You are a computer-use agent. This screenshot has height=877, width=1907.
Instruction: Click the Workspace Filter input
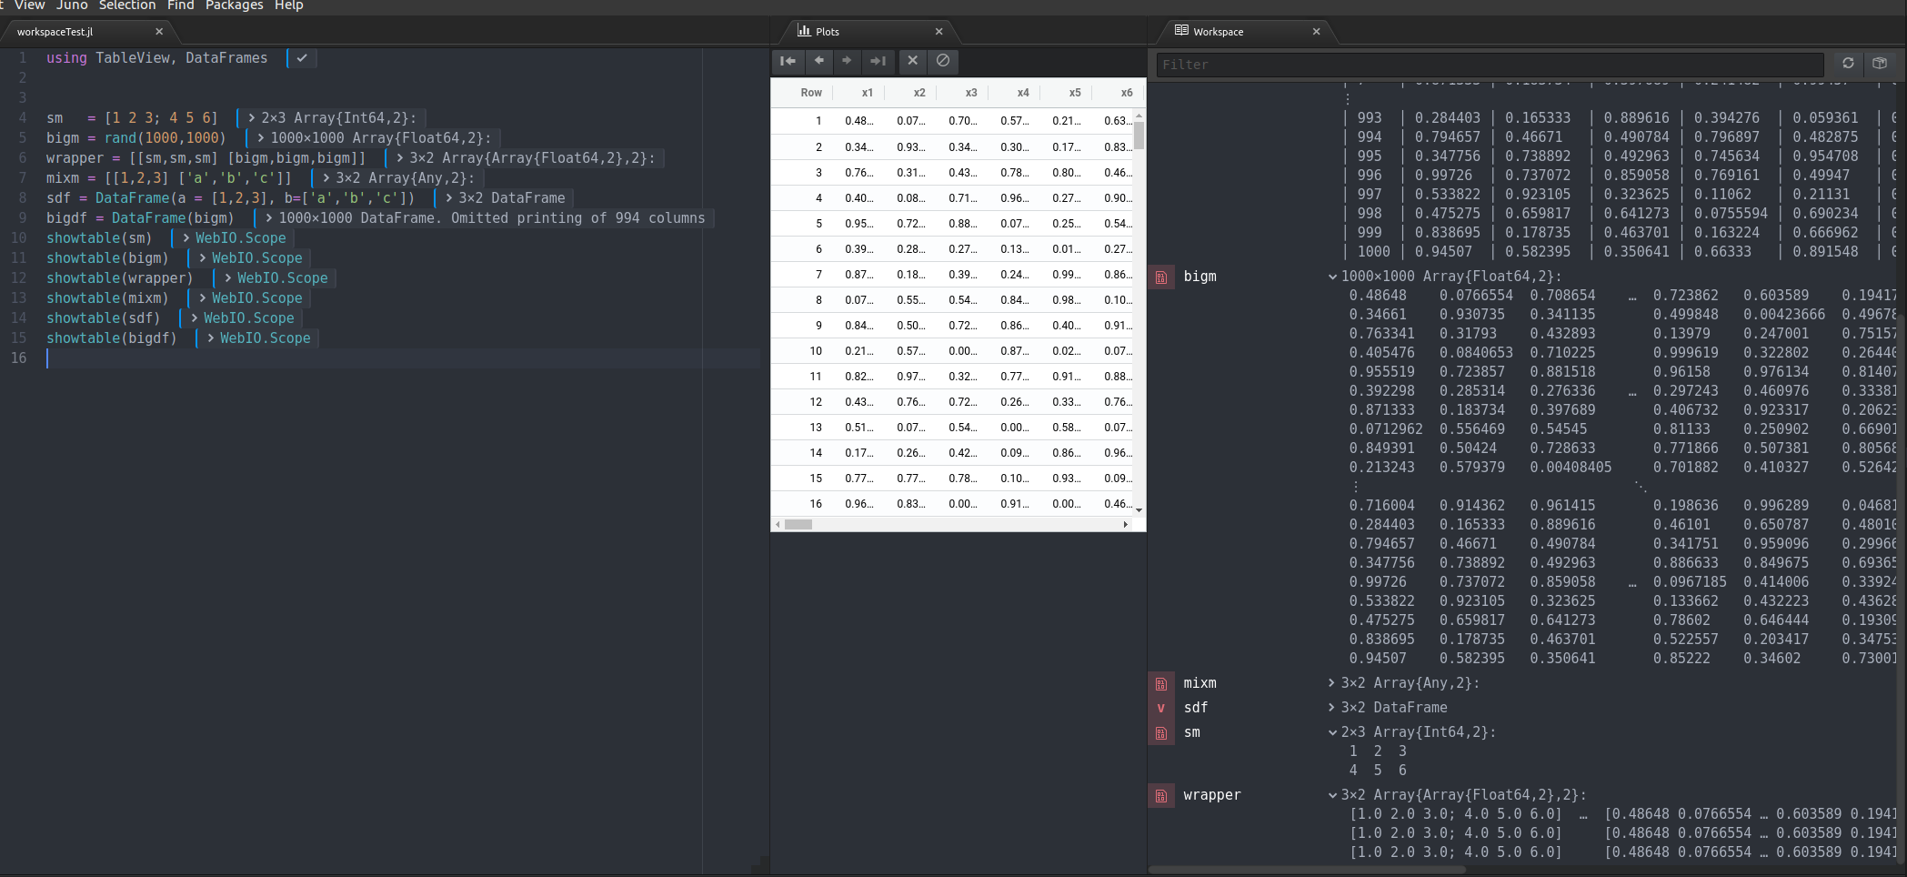(x=1490, y=65)
